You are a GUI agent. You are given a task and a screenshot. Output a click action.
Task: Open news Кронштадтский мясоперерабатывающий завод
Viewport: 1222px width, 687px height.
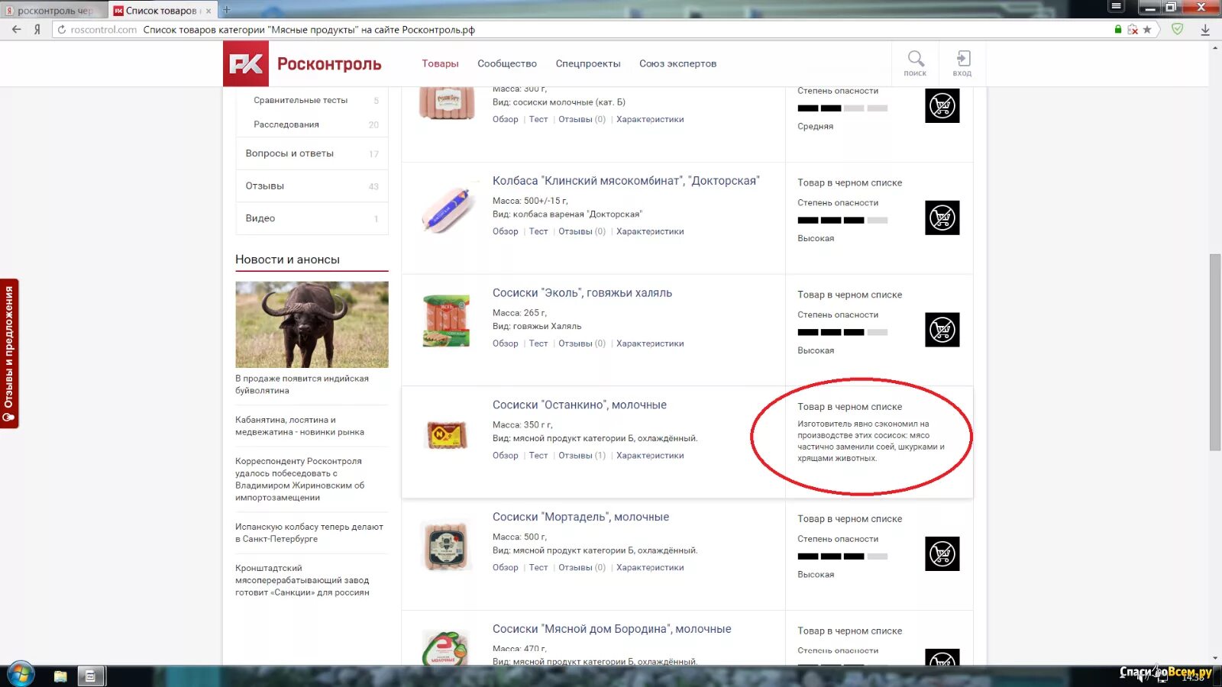pyautogui.click(x=302, y=580)
